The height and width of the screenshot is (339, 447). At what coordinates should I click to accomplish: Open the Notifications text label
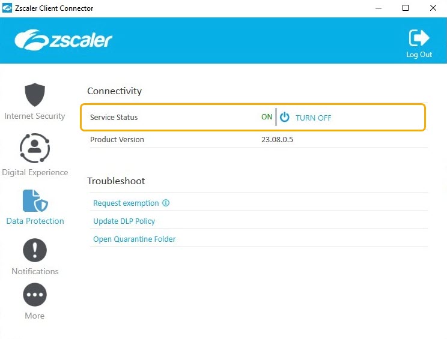point(35,271)
